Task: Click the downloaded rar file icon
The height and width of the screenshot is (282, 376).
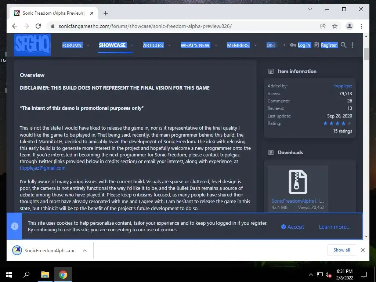Action: (17, 250)
